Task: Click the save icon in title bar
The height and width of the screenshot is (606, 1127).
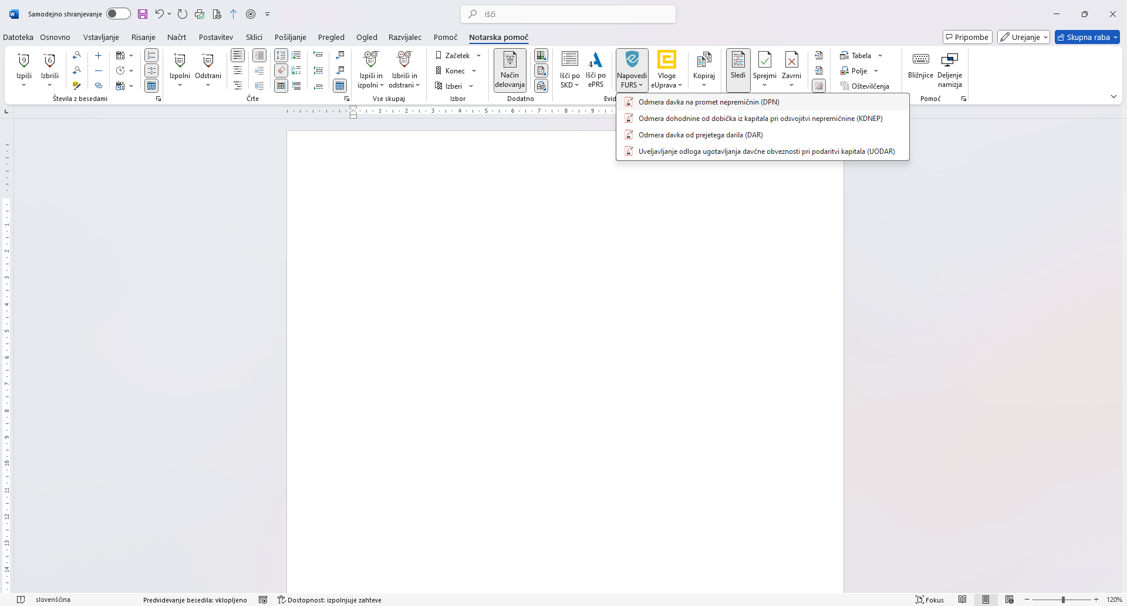Action: coord(143,14)
